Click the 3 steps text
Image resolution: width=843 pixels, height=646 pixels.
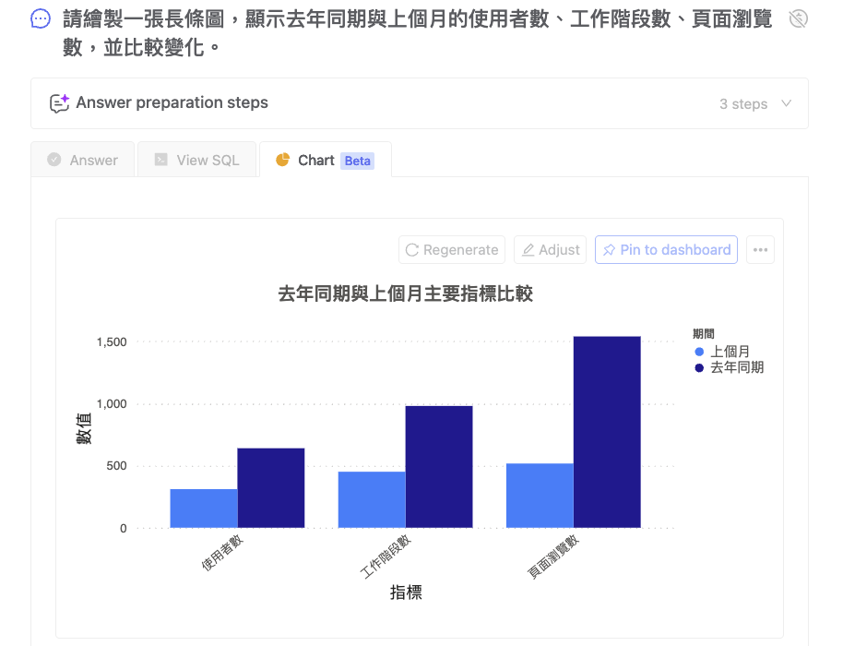pos(743,103)
